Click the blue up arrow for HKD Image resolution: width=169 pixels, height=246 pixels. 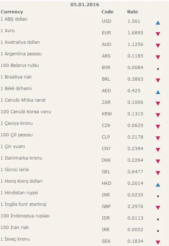pyautogui.click(x=158, y=184)
